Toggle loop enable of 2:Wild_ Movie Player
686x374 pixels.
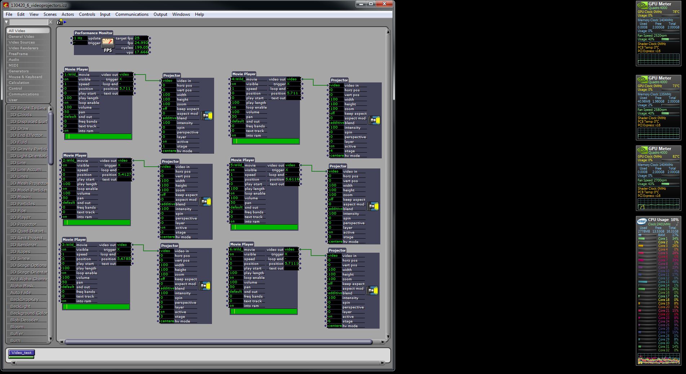tap(69, 189)
